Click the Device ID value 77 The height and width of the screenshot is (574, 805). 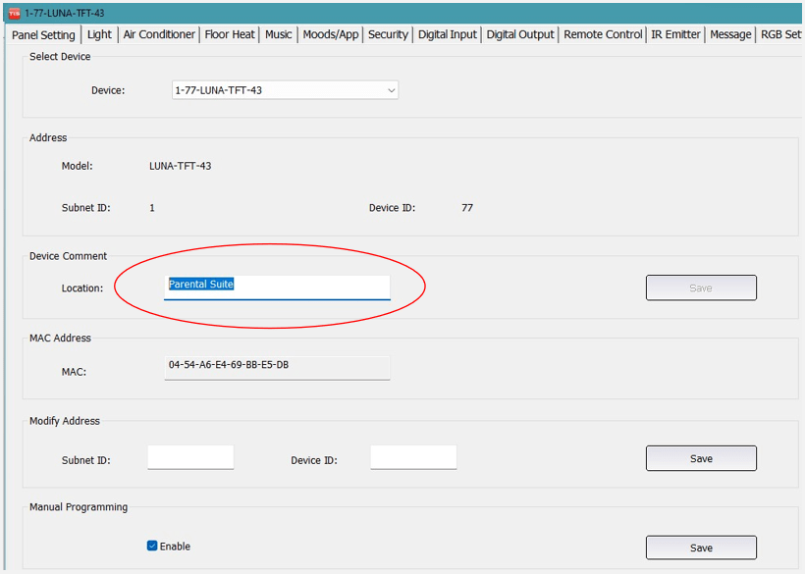[x=467, y=208]
